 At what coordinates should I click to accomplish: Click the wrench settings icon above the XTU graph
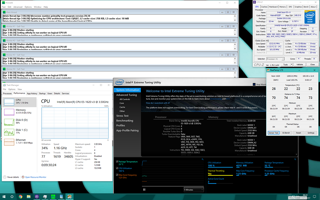(x=202, y=159)
